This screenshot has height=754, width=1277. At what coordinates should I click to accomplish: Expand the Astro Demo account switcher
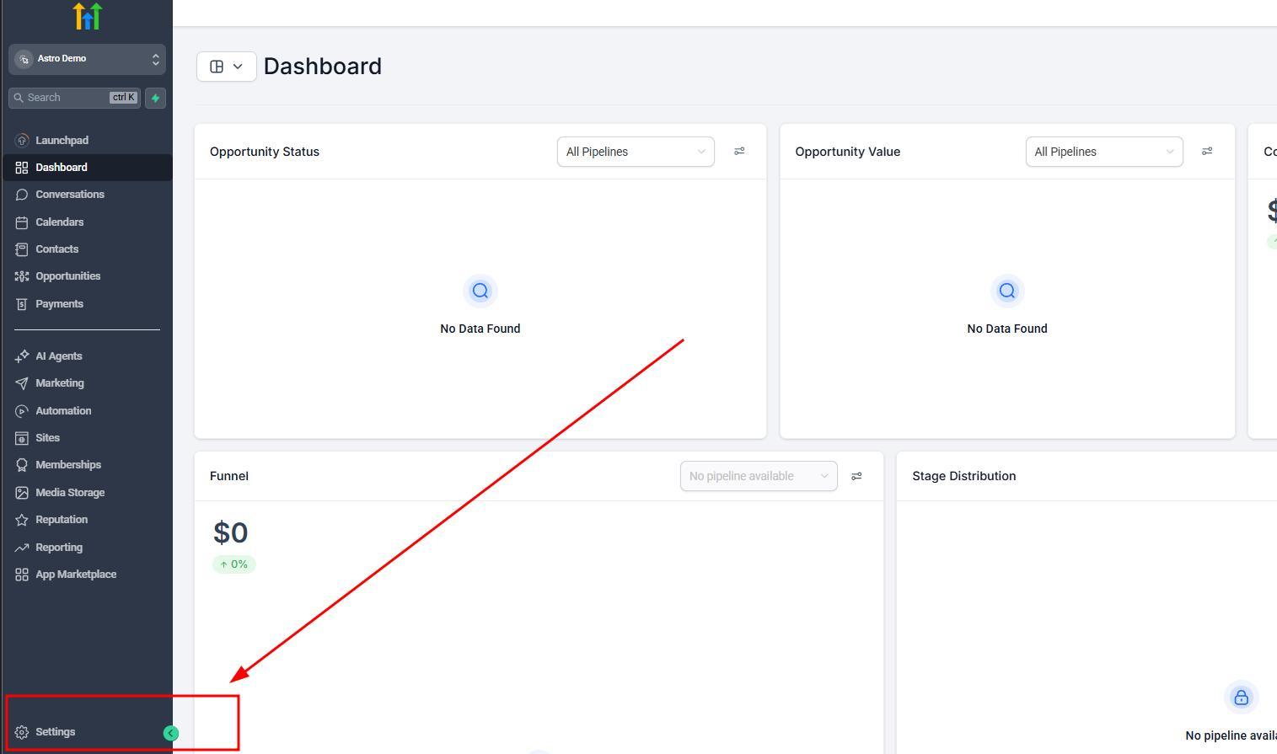(x=87, y=59)
